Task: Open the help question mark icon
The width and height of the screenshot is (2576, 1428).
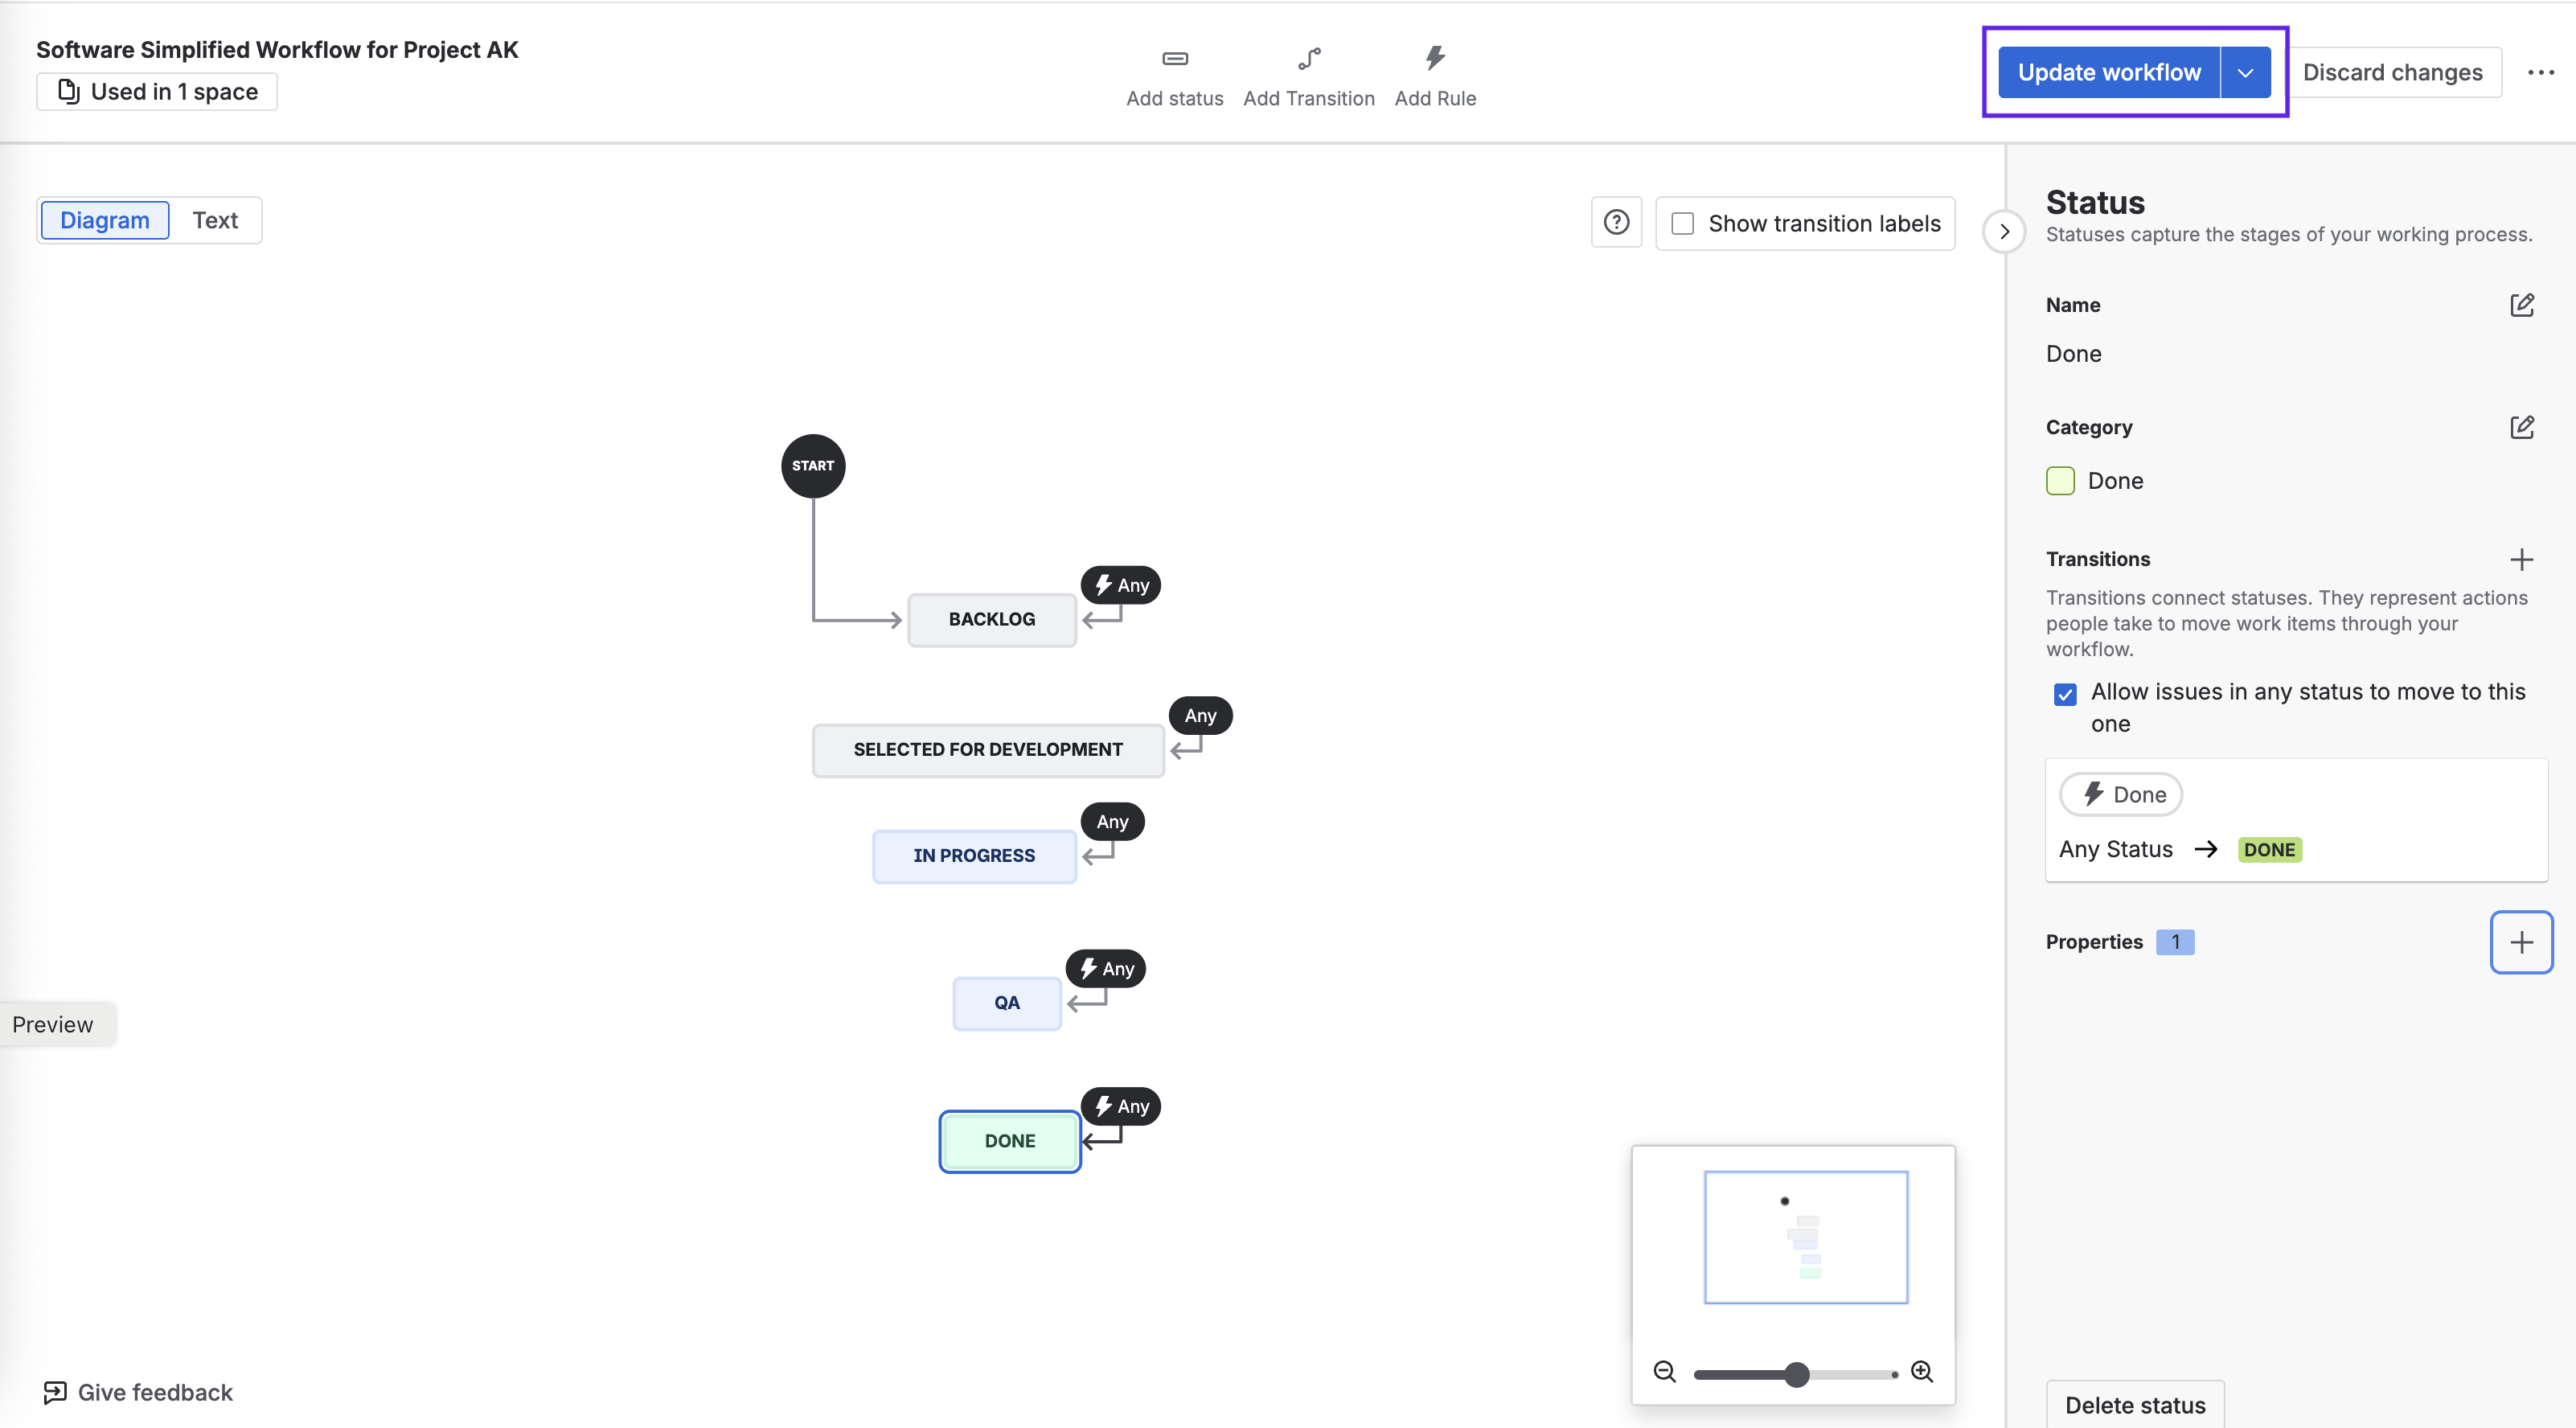Action: (1616, 222)
